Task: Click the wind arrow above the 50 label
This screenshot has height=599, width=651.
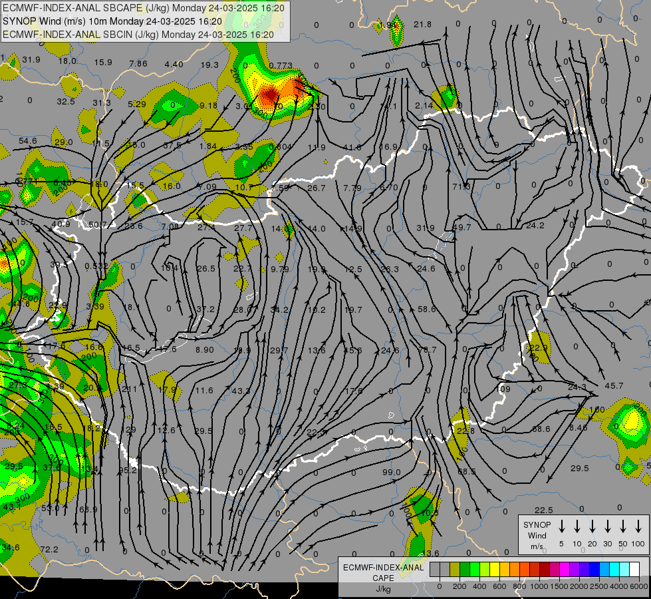Action: [623, 526]
